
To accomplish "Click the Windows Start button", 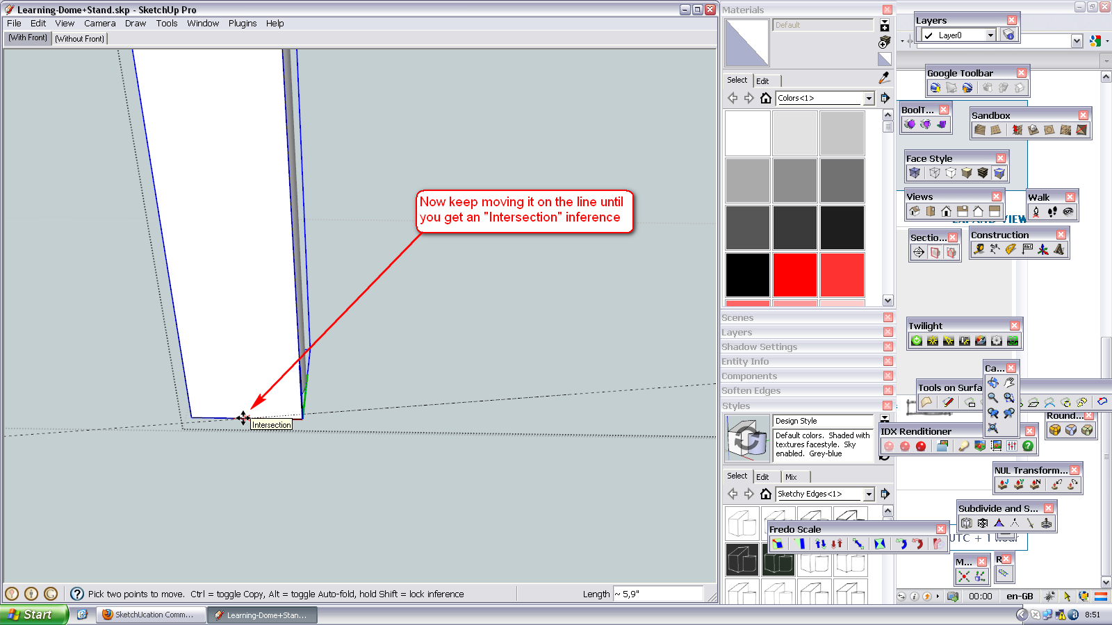I will click(x=33, y=615).
